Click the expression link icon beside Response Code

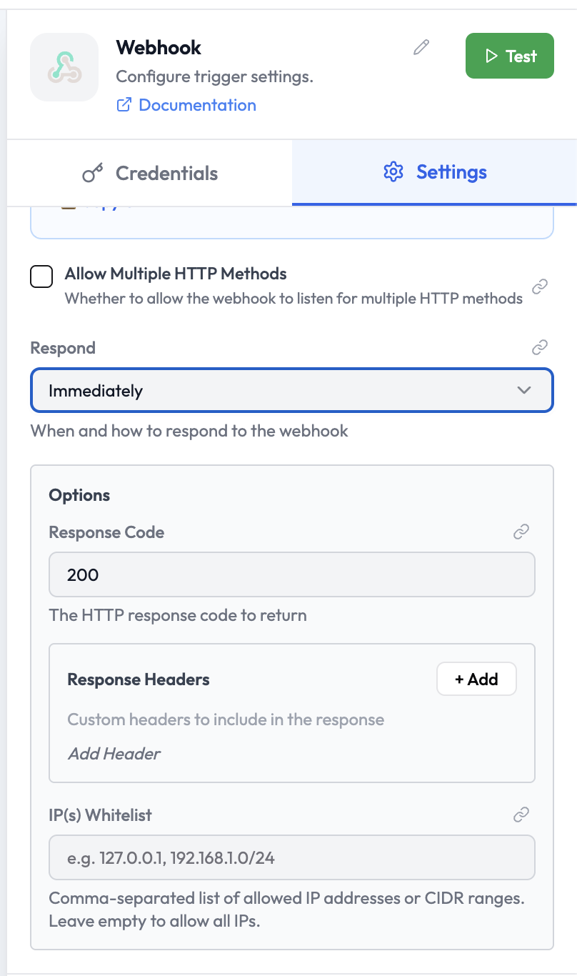521,532
